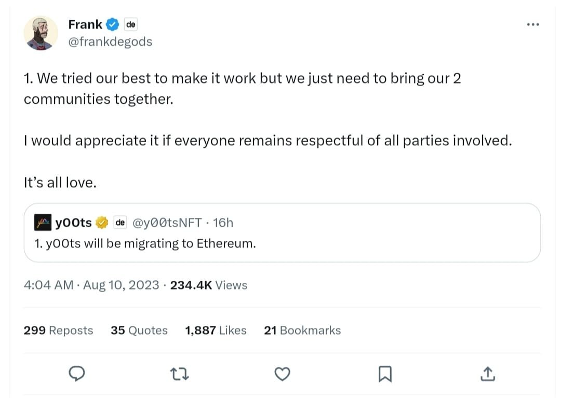View the 1,887 Likes list

click(216, 331)
